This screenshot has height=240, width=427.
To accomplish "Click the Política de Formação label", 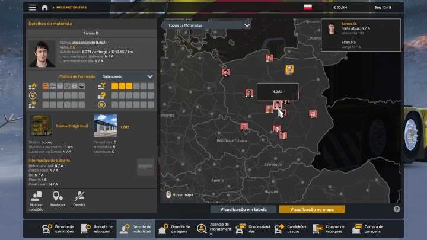I will pos(77,76).
